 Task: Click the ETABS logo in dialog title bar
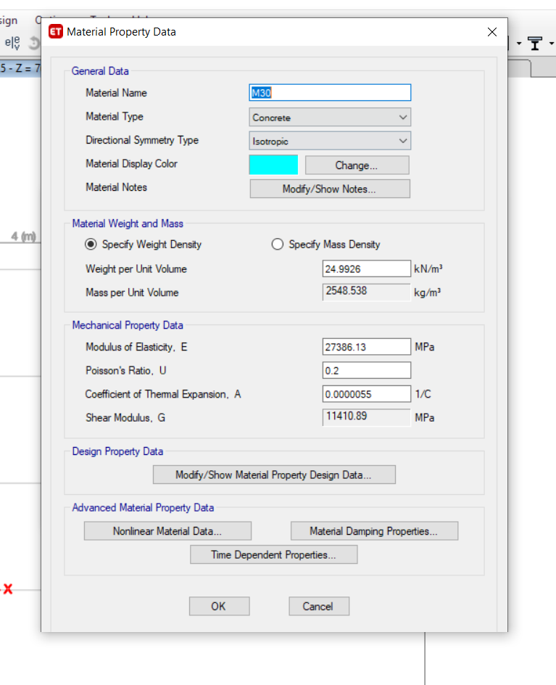pyautogui.click(x=55, y=32)
